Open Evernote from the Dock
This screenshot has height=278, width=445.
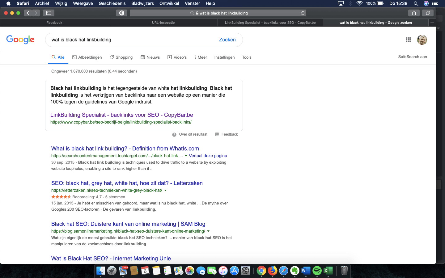[x=295, y=271]
